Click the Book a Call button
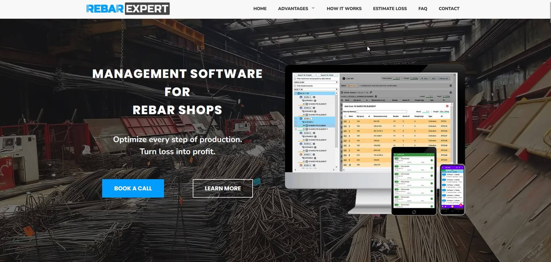Viewport: 551px width, 262px height. (133, 188)
